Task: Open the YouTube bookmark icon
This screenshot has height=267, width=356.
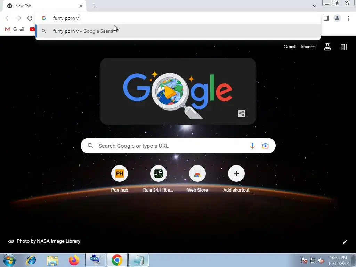Action: tap(32, 29)
